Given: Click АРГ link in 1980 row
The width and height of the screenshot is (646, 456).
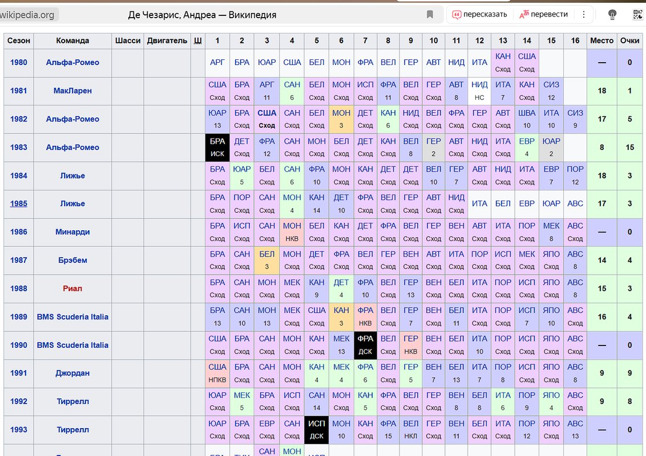Looking at the screenshot, I should tap(217, 63).
